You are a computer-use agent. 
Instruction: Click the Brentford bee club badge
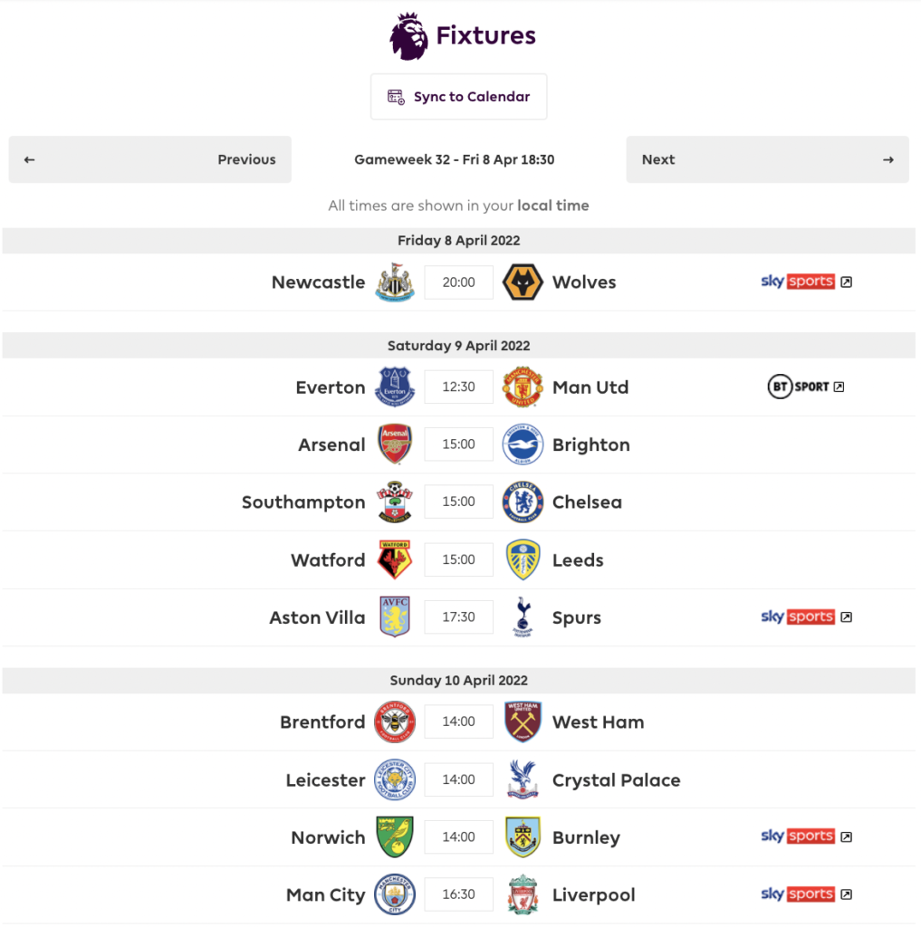point(395,722)
